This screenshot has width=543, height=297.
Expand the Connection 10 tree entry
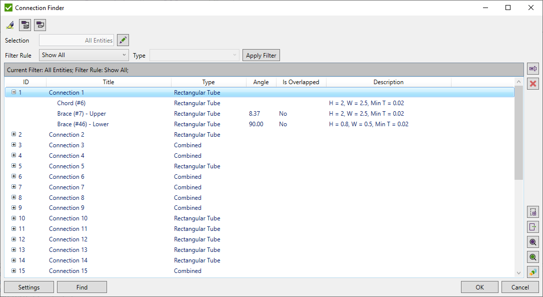[x=13, y=218]
